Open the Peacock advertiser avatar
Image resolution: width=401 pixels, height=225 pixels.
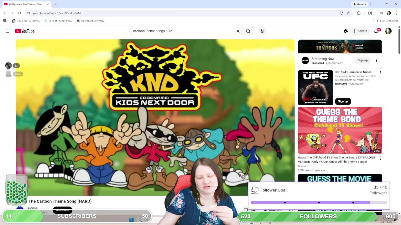click(x=305, y=61)
